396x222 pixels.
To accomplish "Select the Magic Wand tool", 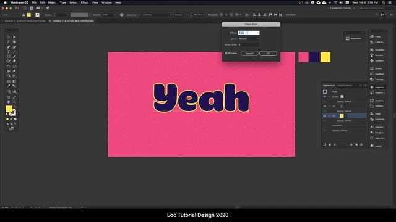I will tap(8, 42).
